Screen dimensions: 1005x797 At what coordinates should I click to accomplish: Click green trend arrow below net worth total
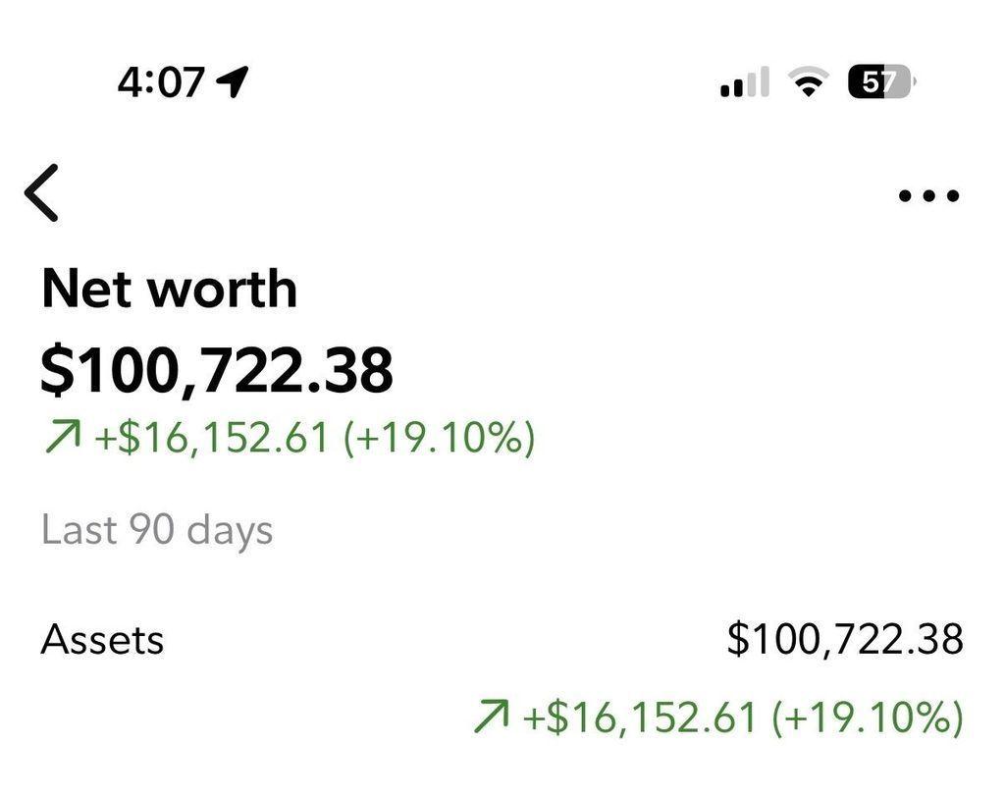click(61, 438)
